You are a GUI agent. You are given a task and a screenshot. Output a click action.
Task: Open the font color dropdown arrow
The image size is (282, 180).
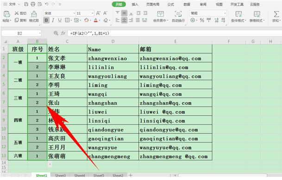click(x=100, y=20)
